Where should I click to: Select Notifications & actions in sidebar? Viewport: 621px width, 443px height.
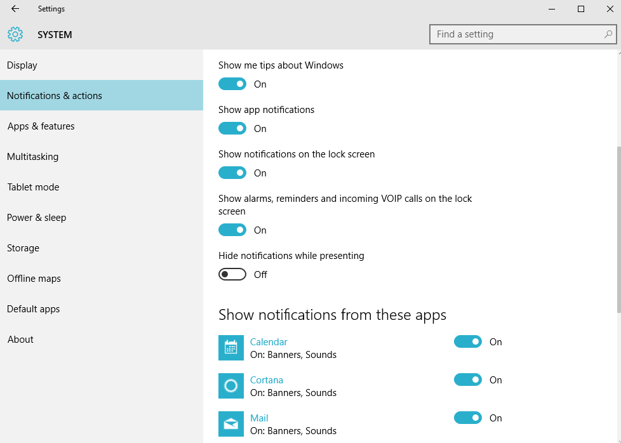[102, 95]
